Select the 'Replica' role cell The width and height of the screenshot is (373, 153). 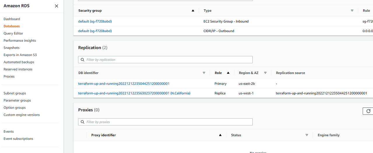tap(220, 93)
